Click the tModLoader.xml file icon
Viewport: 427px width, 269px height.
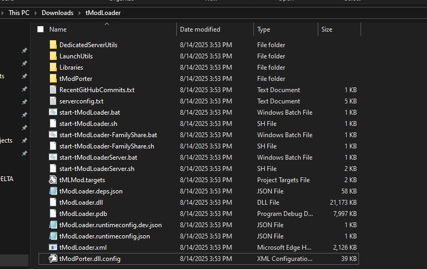[x=53, y=248]
